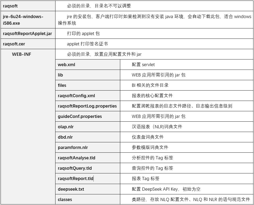The image size is (254, 205).
Task: Click description '必须的目录, 目录名不可以调整'
Action: (99, 6)
